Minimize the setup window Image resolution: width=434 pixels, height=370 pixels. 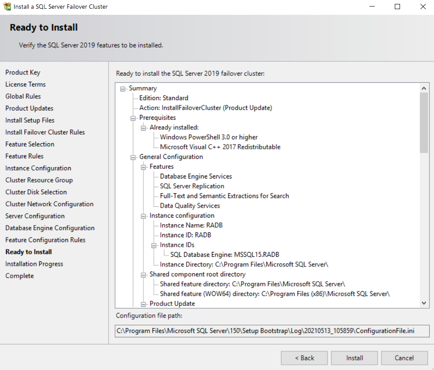(372, 7)
